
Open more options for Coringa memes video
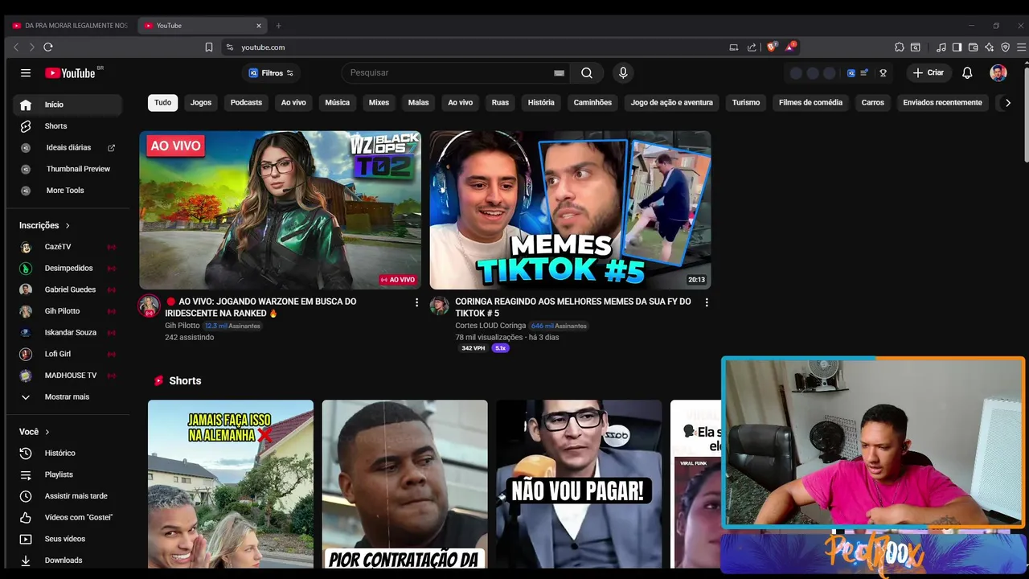coord(707,302)
